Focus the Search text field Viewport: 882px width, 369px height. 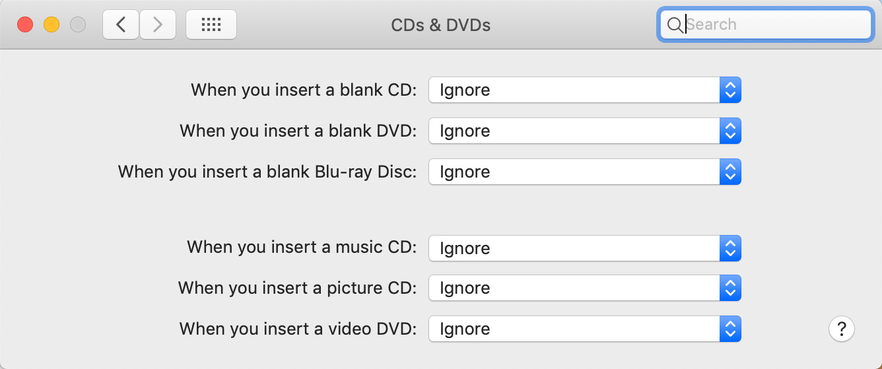click(x=765, y=25)
